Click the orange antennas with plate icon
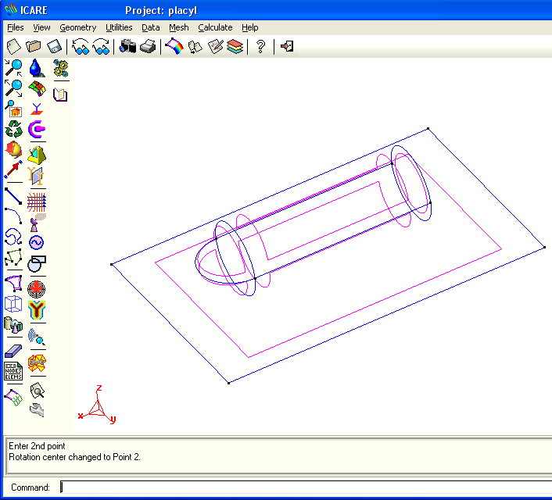This screenshot has width=552, height=500. [x=37, y=176]
